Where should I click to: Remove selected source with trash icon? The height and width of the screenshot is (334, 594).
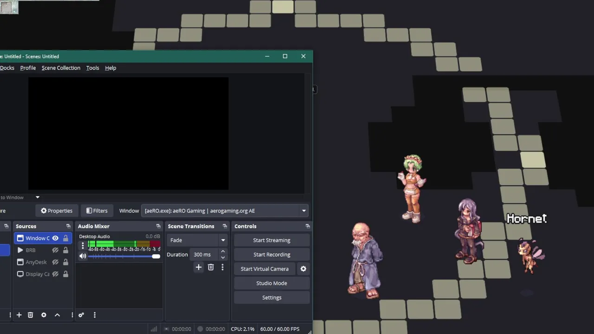click(x=31, y=315)
